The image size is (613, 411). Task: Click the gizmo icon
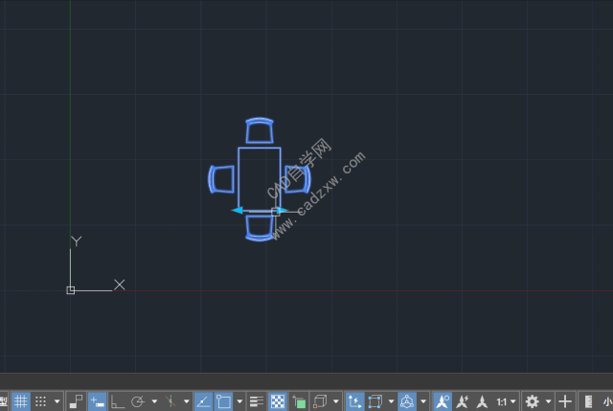click(x=407, y=401)
